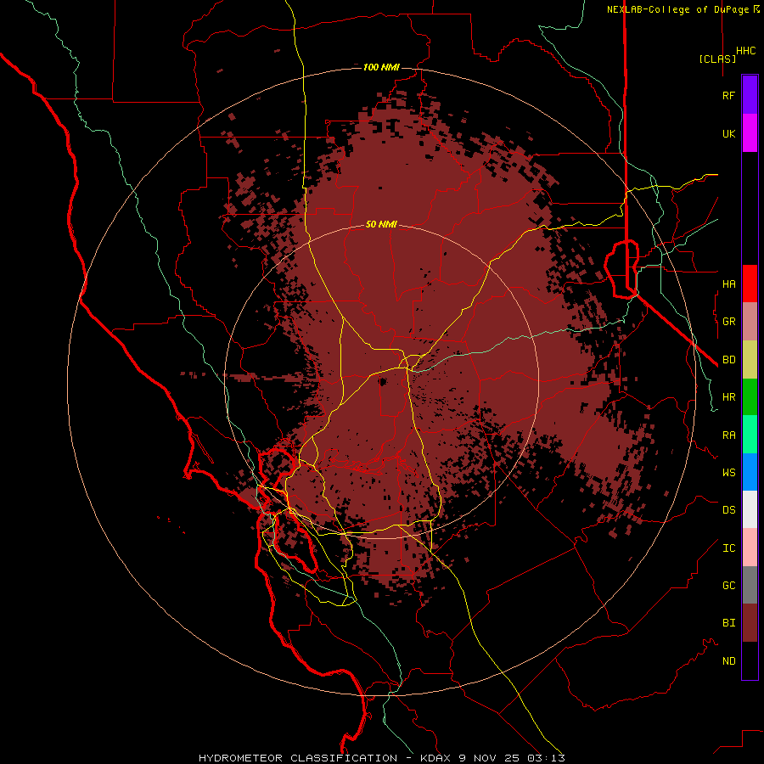This screenshot has width=764, height=764.
Task: Click the WS legend label
Action: click(728, 473)
